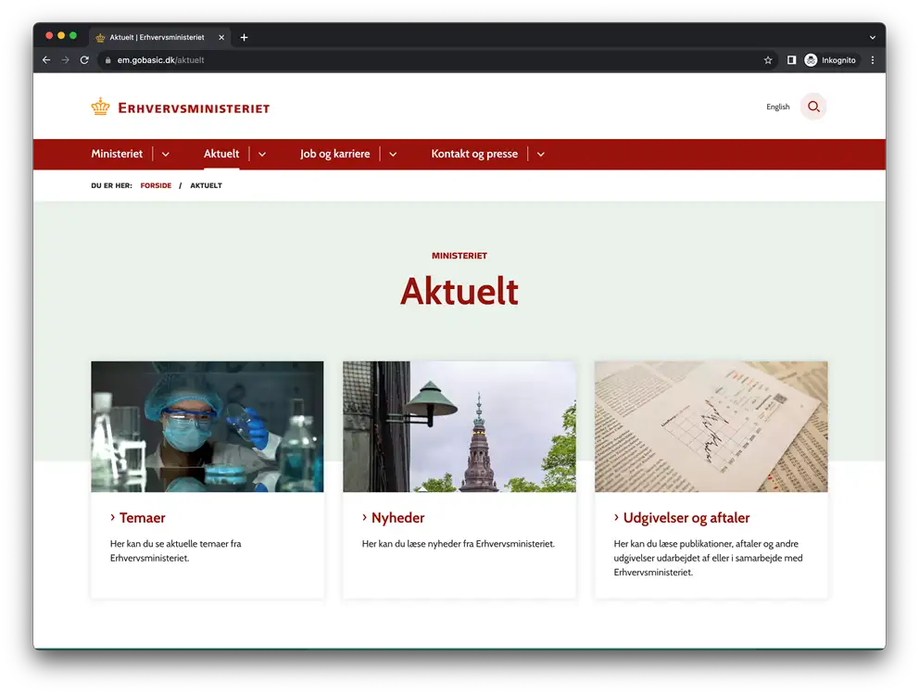Open the Kontakt og presse menu item

[x=474, y=154]
